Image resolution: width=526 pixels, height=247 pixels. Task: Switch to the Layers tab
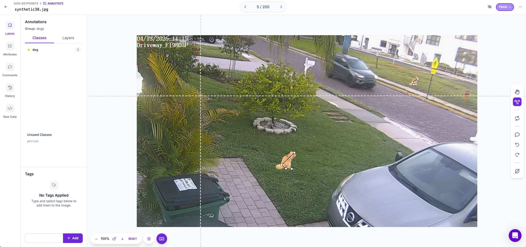[68, 38]
